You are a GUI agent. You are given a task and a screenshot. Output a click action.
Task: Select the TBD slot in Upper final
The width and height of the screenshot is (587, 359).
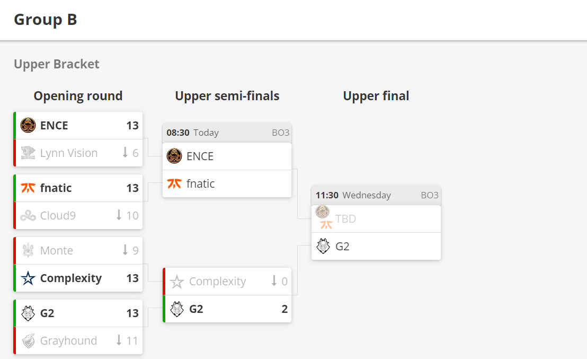(376, 219)
